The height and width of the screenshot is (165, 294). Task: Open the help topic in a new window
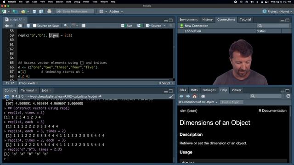tap(203, 96)
